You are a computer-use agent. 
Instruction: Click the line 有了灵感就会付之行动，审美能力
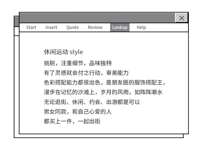[x=86, y=73]
